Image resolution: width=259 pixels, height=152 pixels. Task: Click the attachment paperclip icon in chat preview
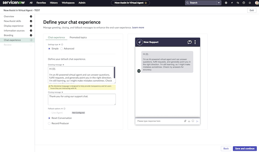tap(185, 121)
